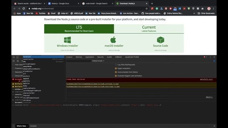The image size is (228, 128).
Task: Download Source Code via the cube icon
Action: [161, 40]
